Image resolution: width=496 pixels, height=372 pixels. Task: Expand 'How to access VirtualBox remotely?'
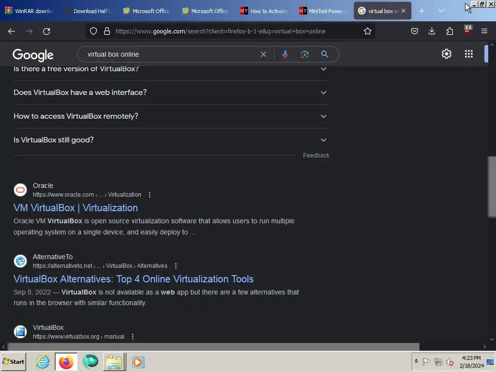click(171, 116)
